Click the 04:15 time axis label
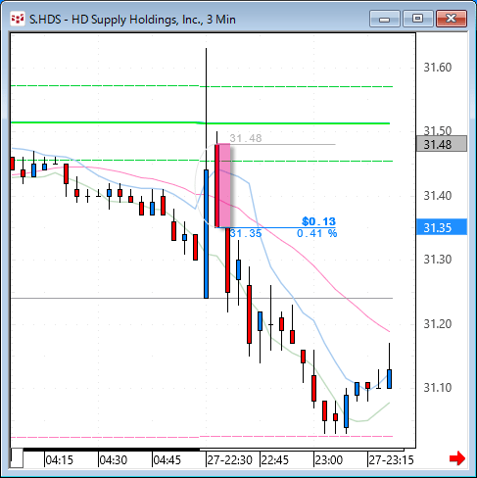 (x=59, y=460)
